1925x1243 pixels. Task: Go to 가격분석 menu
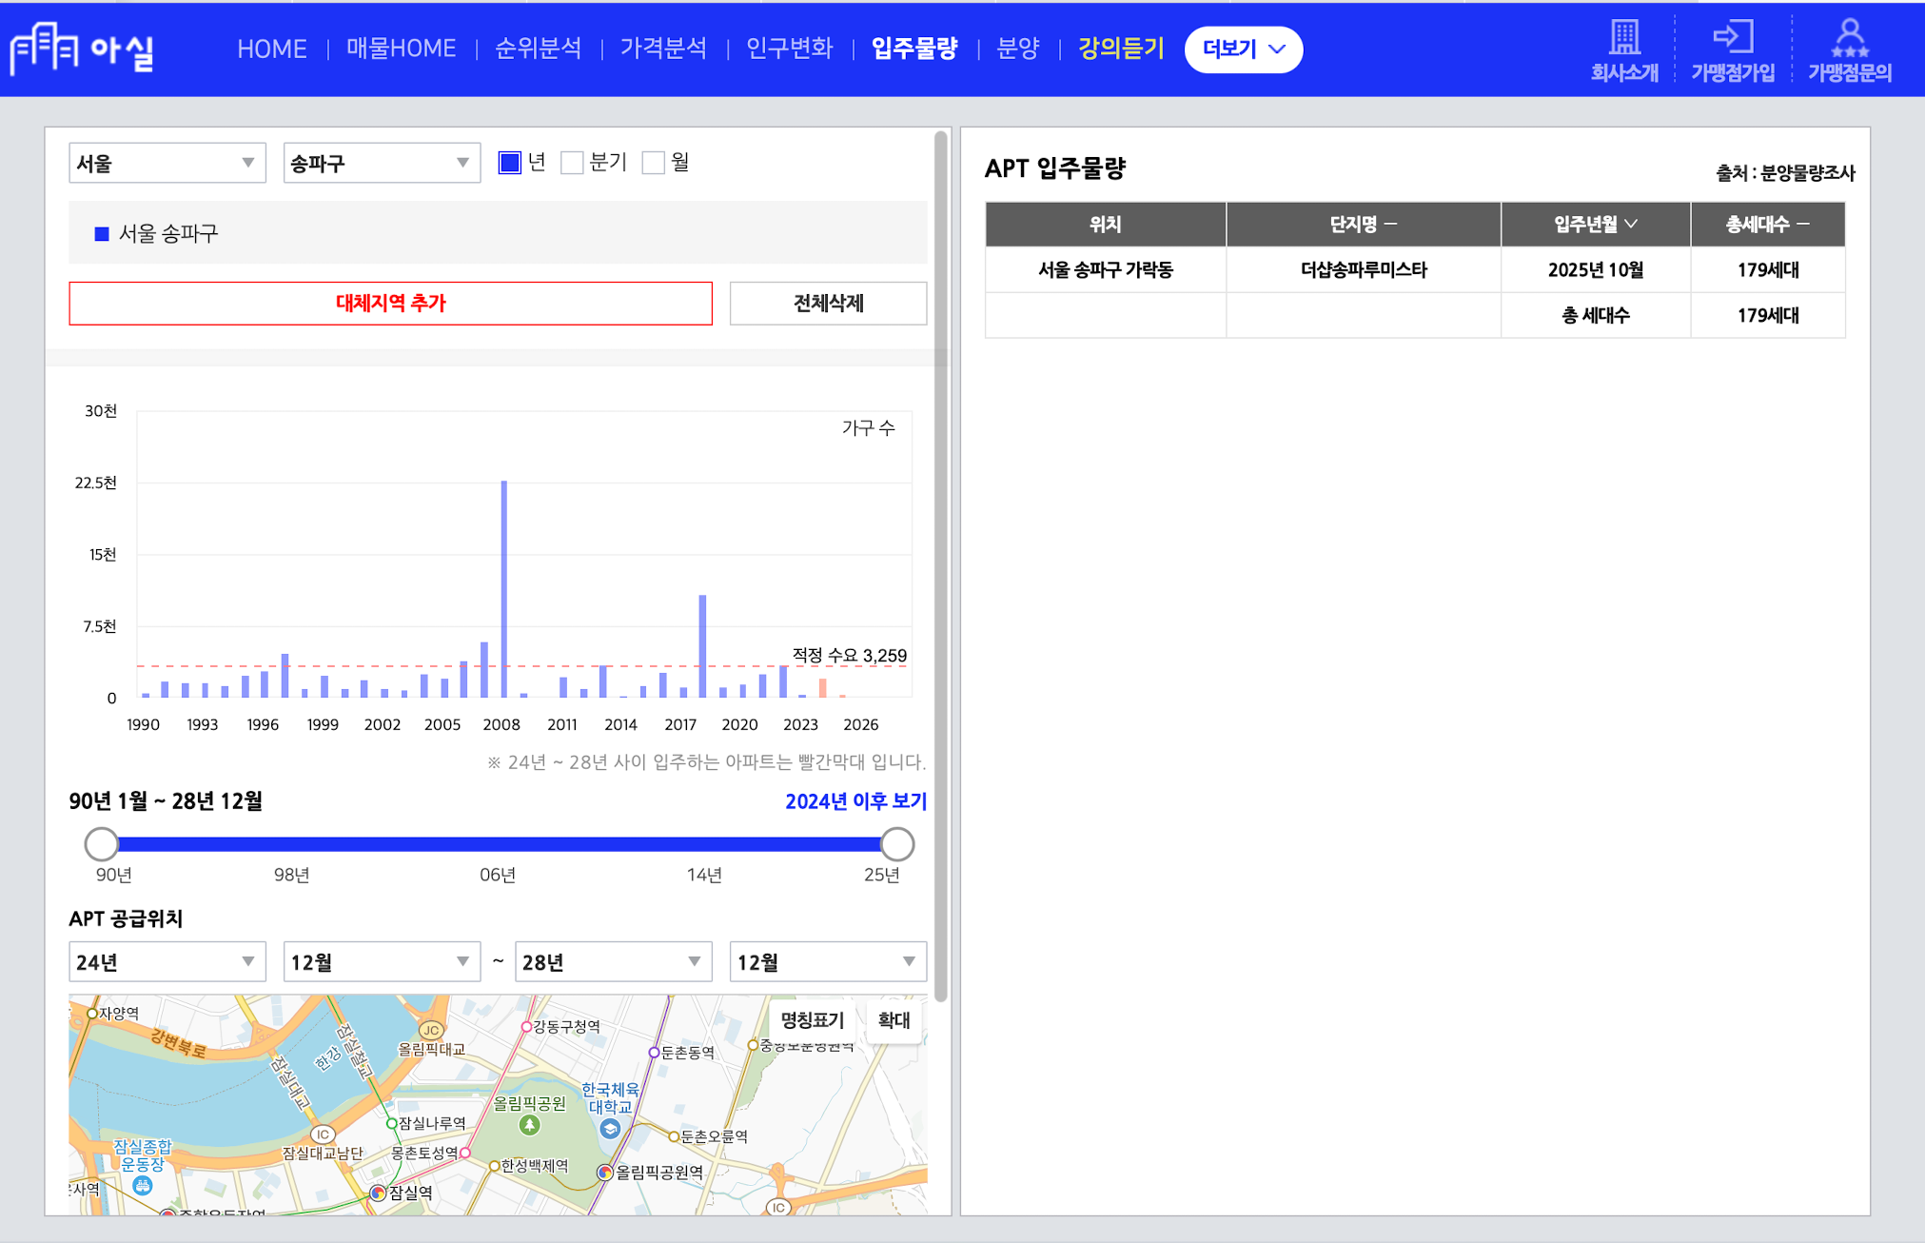coord(663,49)
